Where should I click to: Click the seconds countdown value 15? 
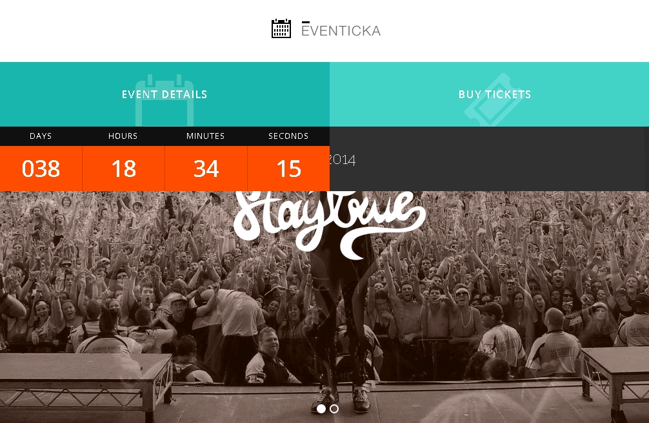[288, 169]
